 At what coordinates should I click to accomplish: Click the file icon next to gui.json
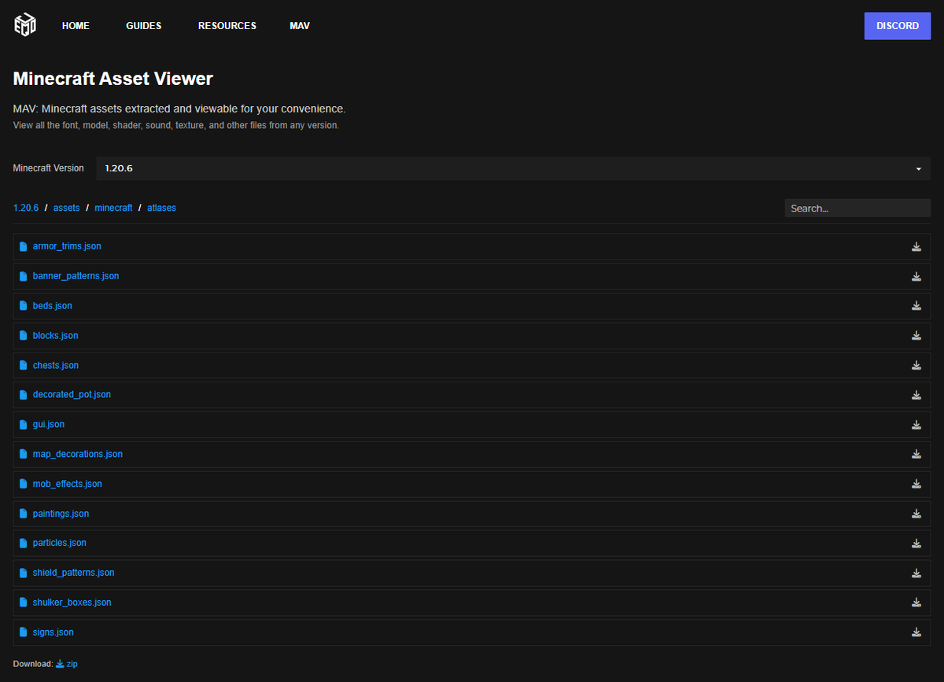point(23,424)
